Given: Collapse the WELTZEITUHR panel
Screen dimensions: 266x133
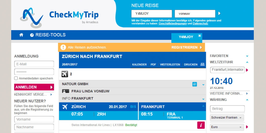Looking at the screenshot, I should (x=247, y=62).
